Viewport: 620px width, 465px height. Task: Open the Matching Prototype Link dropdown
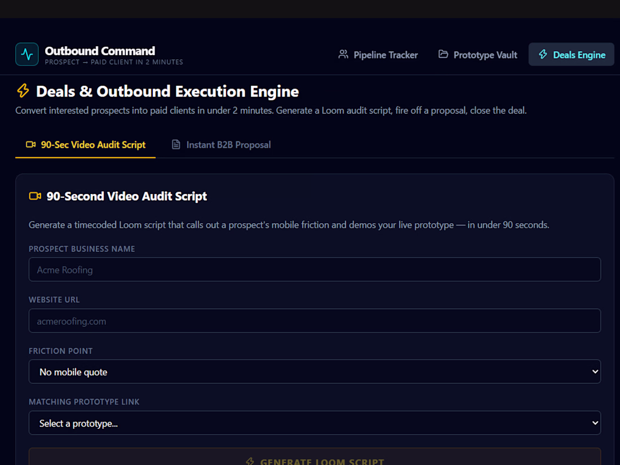[315, 423]
